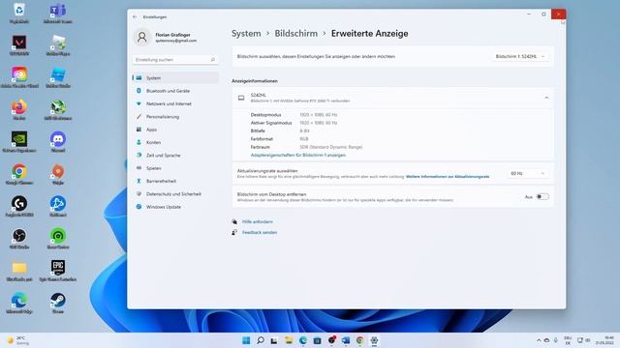Screen dimensions: 620x348
Task: Open 'Bluetooth und Geräte' settings
Action: click(x=175, y=91)
